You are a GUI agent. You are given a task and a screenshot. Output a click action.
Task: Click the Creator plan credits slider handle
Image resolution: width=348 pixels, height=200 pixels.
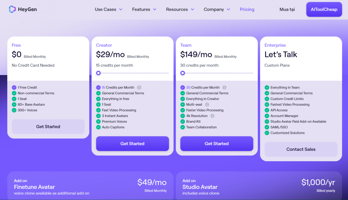coord(98,73)
